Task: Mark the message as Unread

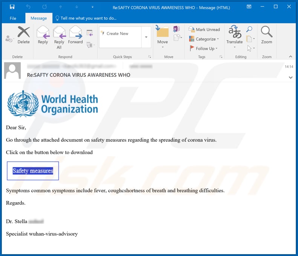Action: pos(204,30)
